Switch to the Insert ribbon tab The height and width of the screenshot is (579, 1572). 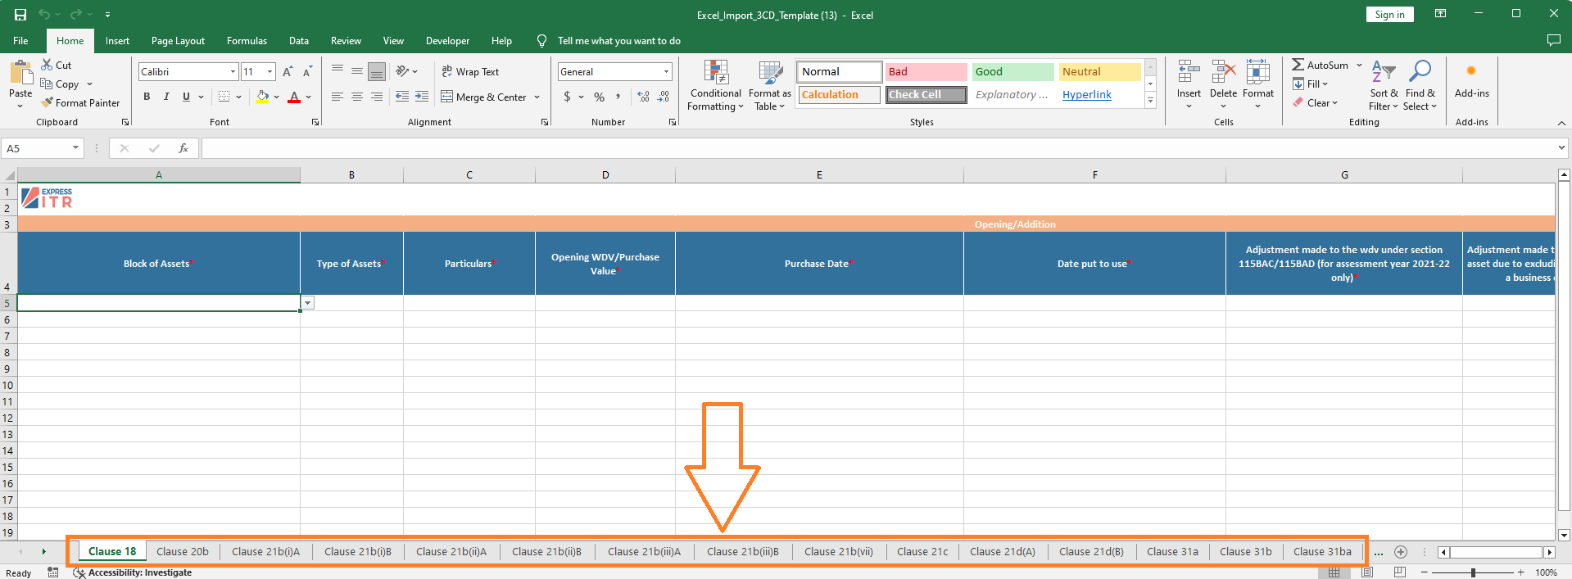pos(117,41)
